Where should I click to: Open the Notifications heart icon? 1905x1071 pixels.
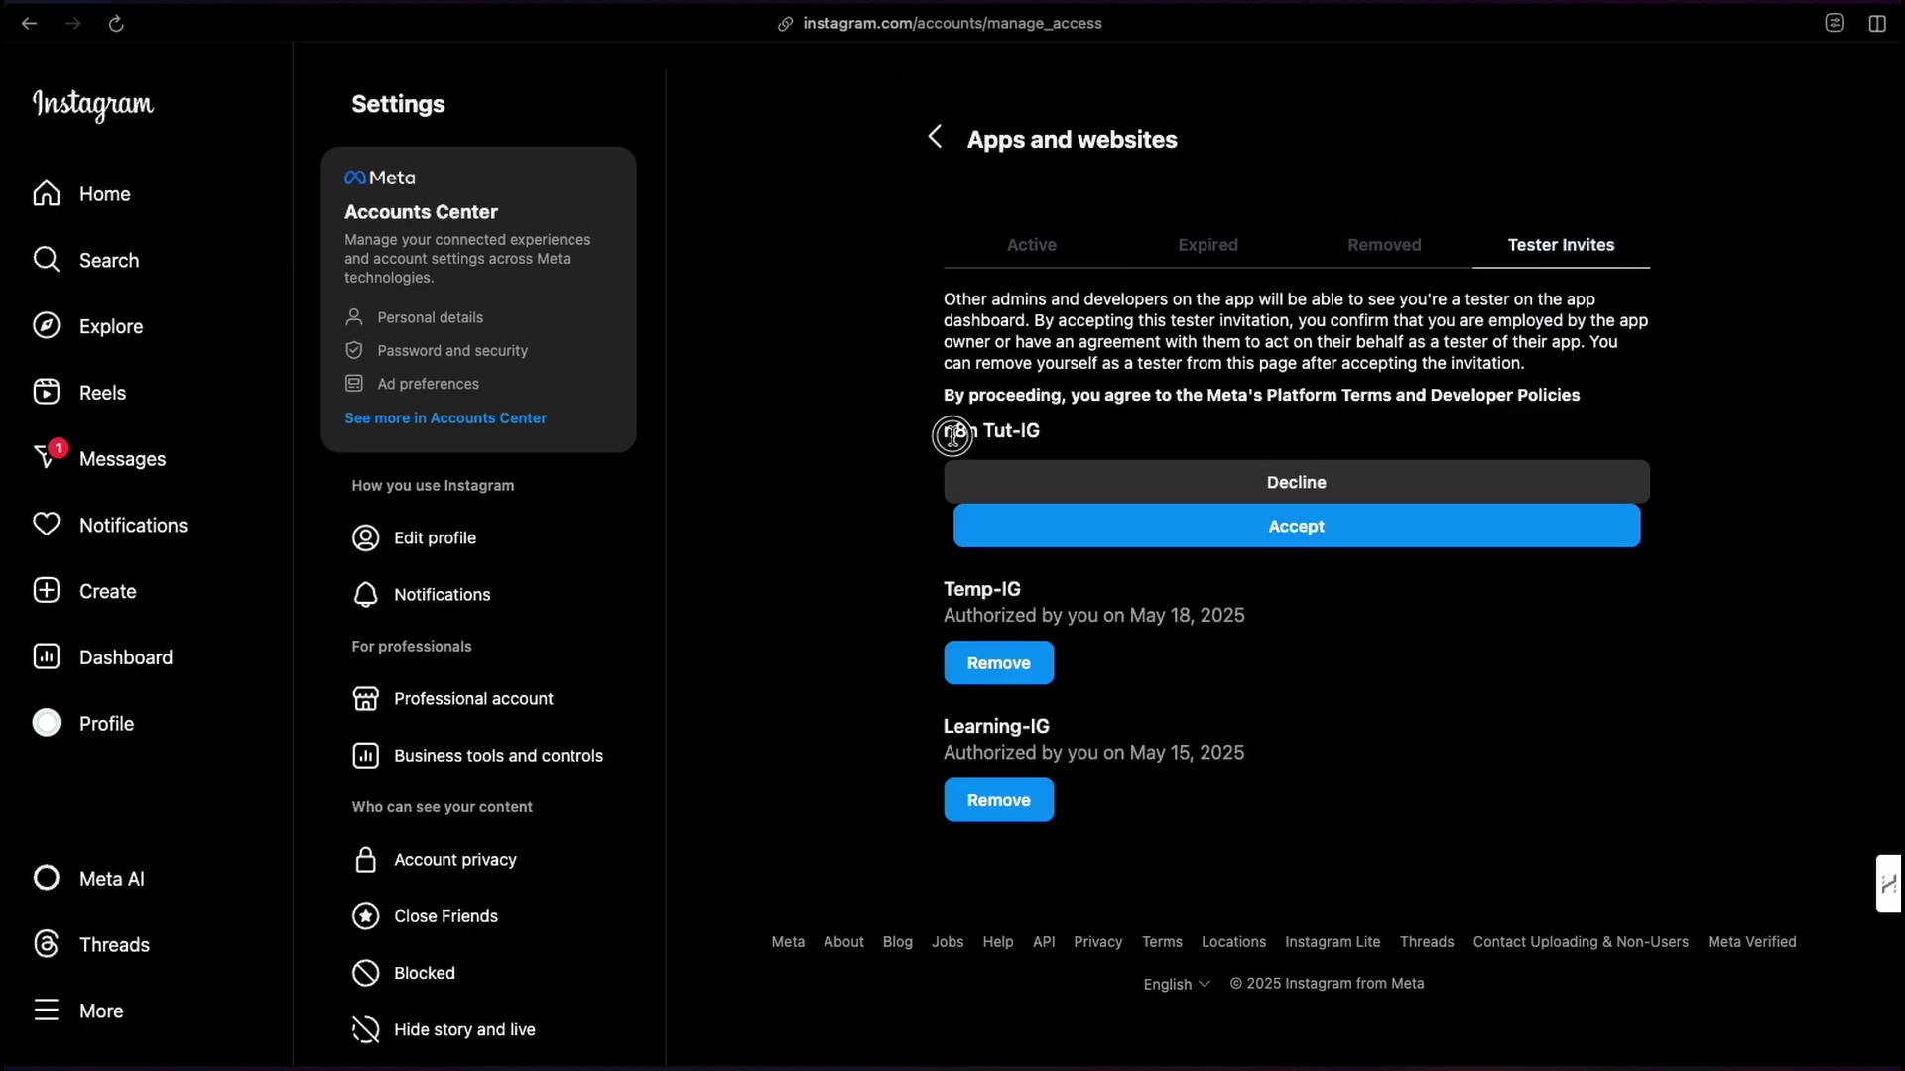47,525
